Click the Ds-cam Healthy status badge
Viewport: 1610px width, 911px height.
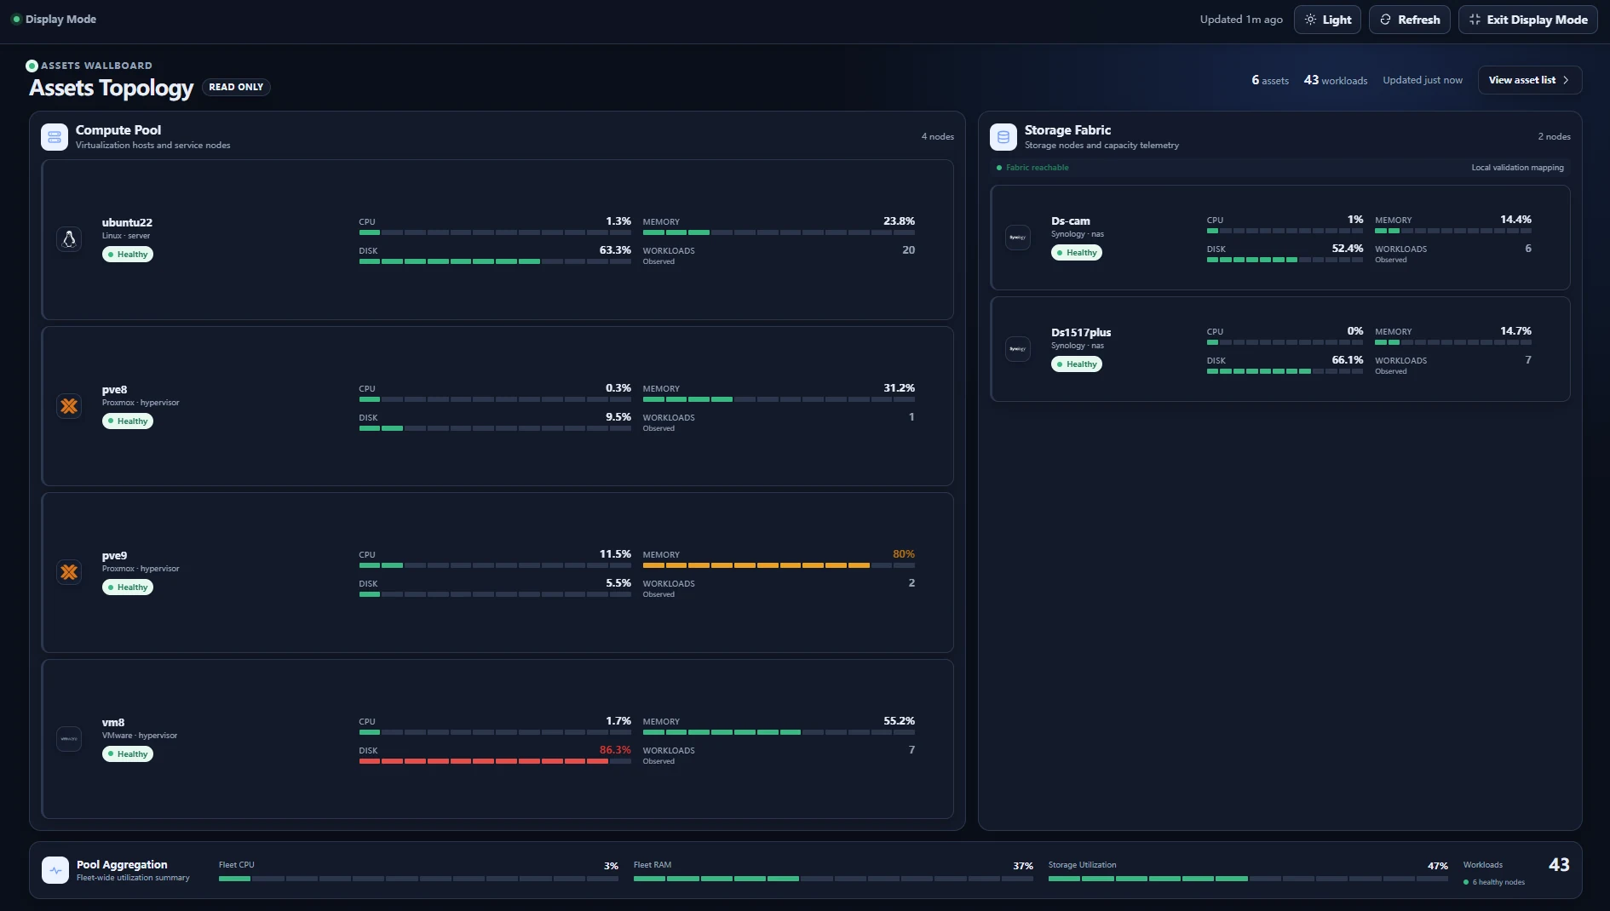1077,253
